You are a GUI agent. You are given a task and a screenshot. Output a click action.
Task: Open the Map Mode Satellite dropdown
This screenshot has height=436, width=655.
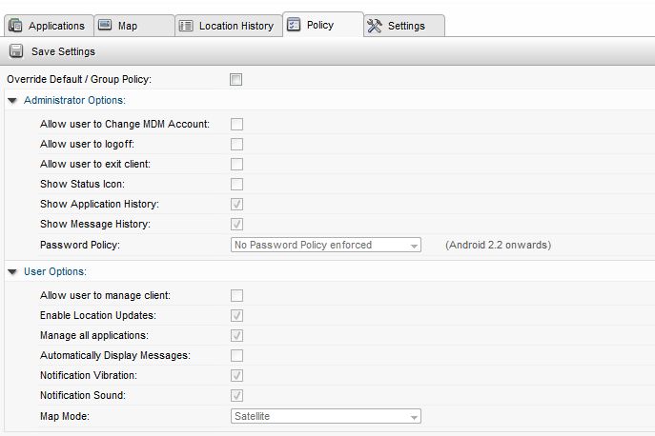pyautogui.click(x=326, y=416)
